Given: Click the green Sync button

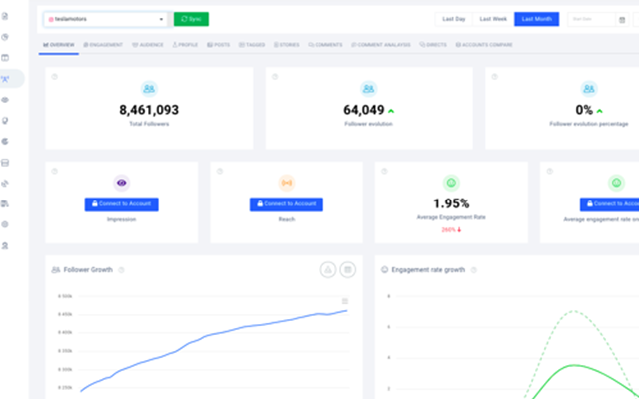Looking at the screenshot, I should (191, 19).
